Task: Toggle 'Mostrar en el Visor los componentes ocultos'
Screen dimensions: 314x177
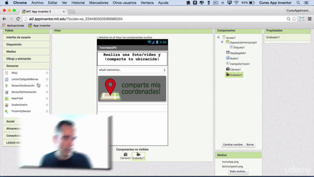Action: (98, 37)
